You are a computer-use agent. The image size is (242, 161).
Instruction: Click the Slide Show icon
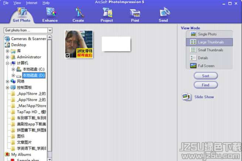(187, 97)
